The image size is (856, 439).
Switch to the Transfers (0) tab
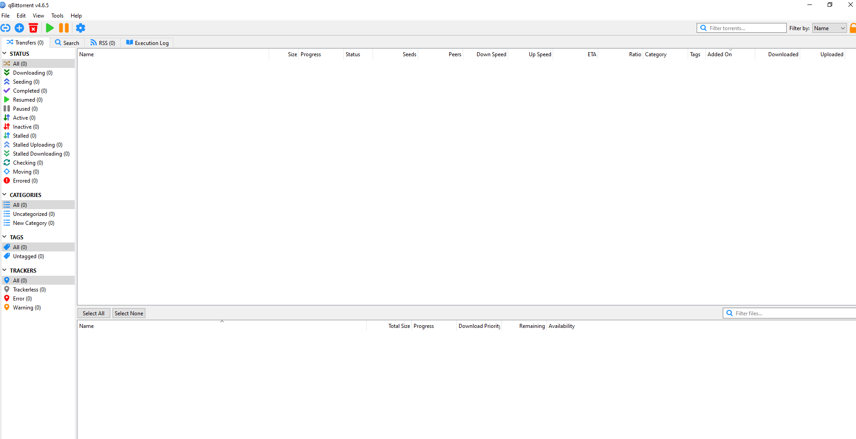pos(25,43)
